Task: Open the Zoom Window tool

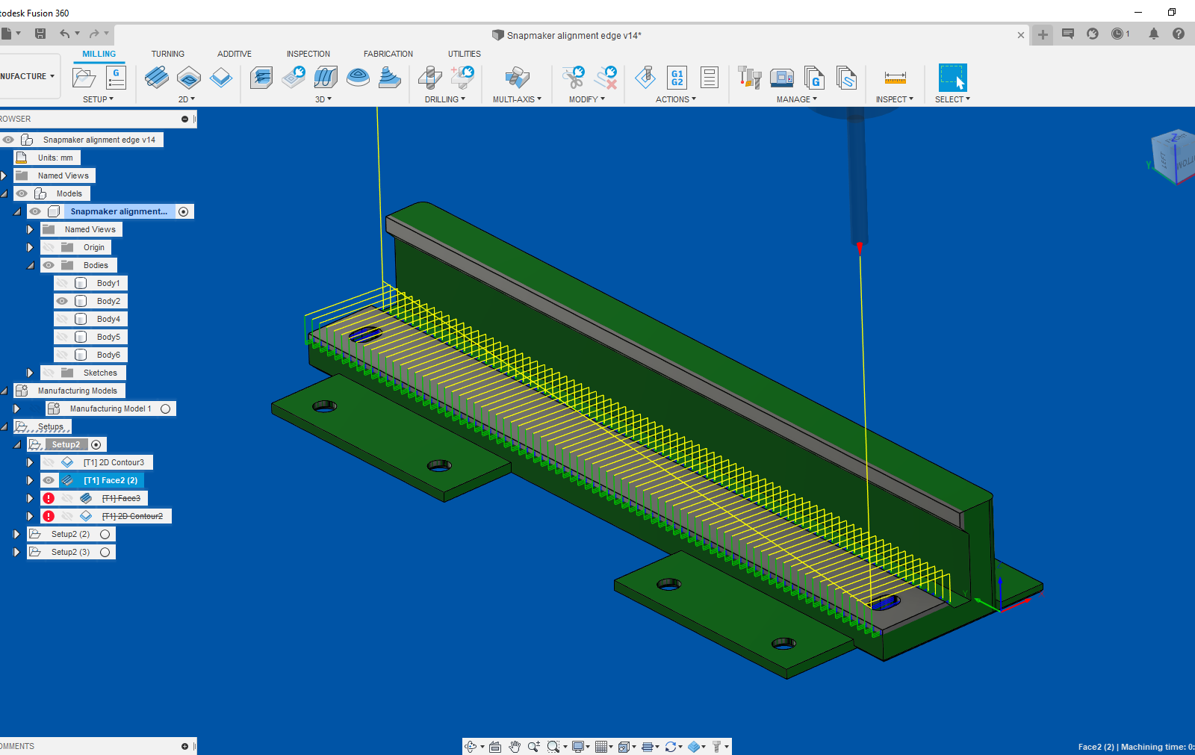Action: (553, 746)
